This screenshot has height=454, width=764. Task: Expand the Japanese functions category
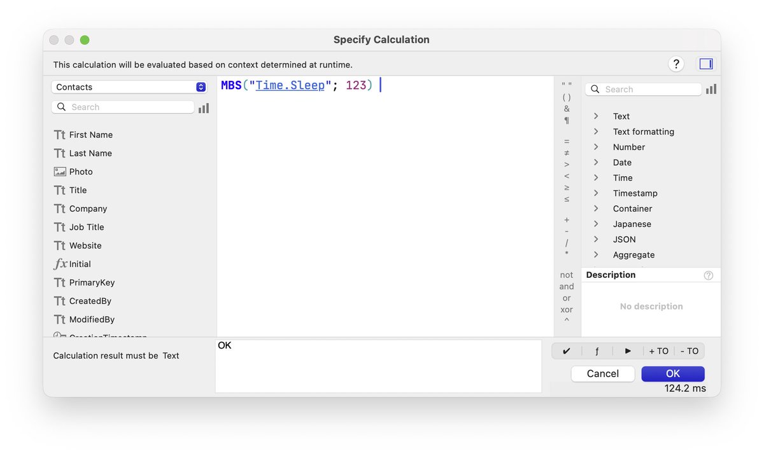pos(597,224)
